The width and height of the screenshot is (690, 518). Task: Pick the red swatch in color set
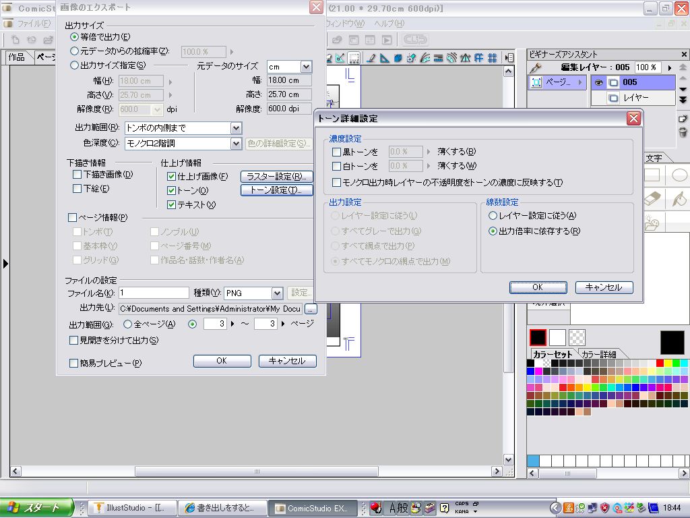click(x=660, y=363)
